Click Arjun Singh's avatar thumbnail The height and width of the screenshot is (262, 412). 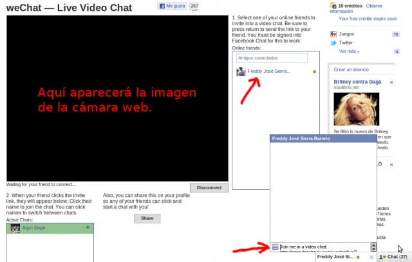(15, 228)
